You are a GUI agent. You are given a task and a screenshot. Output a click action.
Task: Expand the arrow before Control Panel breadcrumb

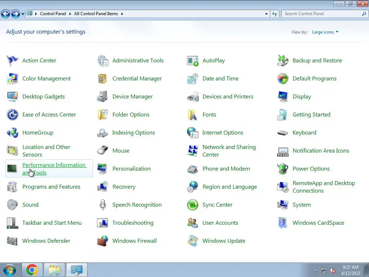(36, 14)
